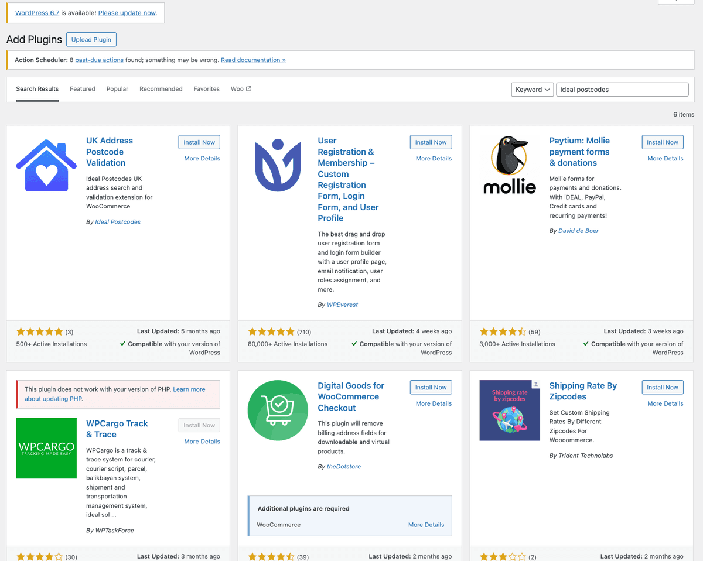This screenshot has height=561, width=703.
Task: Click the By Trident Technolabs text
Action: pos(581,456)
